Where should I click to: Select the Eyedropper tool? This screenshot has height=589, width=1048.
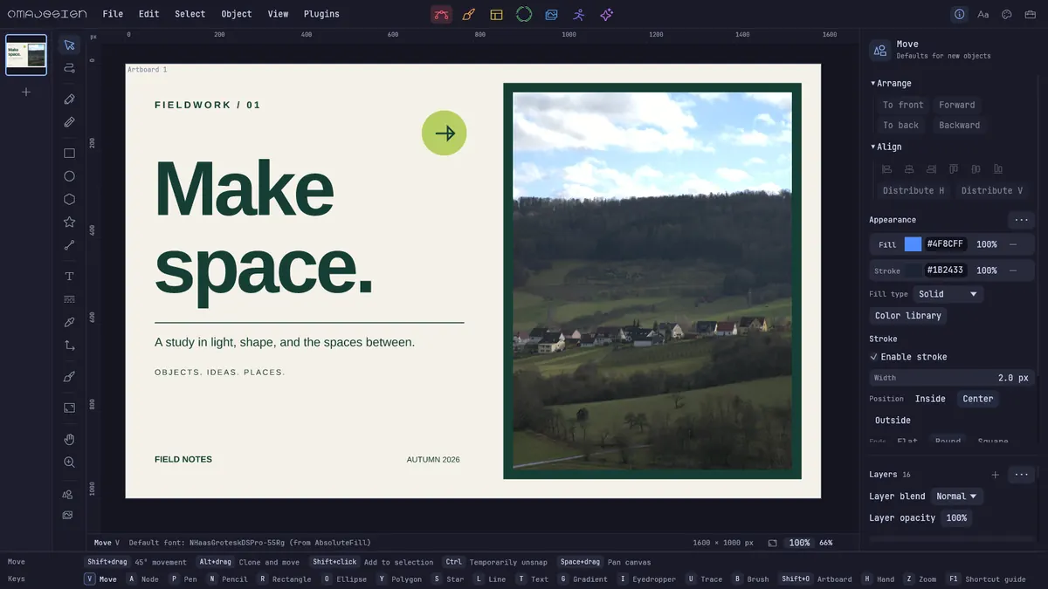click(69, 322)
